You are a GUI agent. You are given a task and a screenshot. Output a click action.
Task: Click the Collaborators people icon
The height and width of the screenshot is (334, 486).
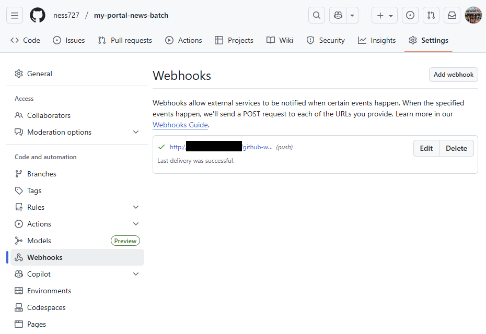tap(19, 115)
